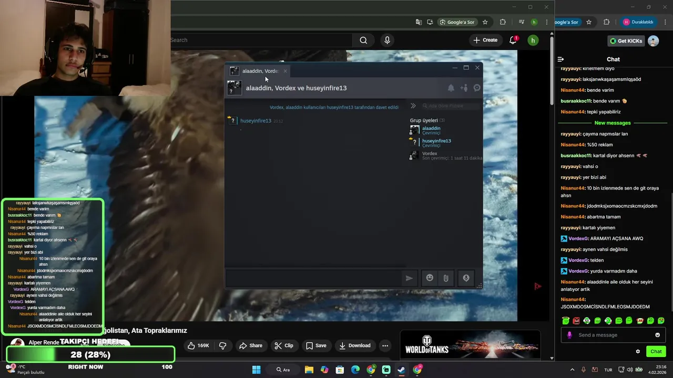Image resolution: width=673 pixels, height=378 pixels.
Task: Click the green Chat send button
Action: coord(656,351)
